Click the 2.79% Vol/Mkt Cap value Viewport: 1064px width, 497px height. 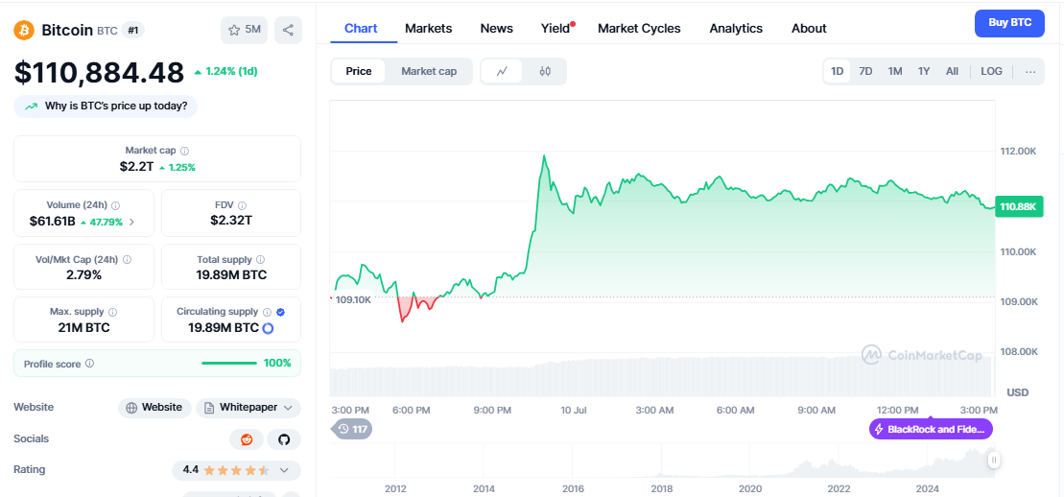[x=84, y=275]
